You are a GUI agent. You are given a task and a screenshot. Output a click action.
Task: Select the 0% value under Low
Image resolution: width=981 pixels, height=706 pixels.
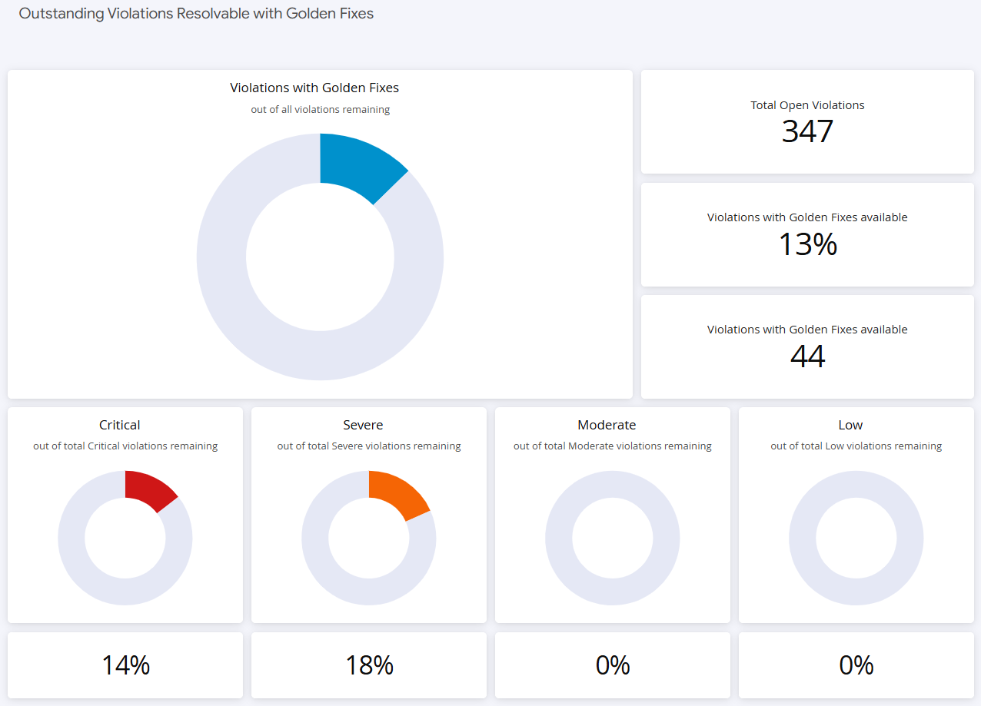[x=856, y=665]
